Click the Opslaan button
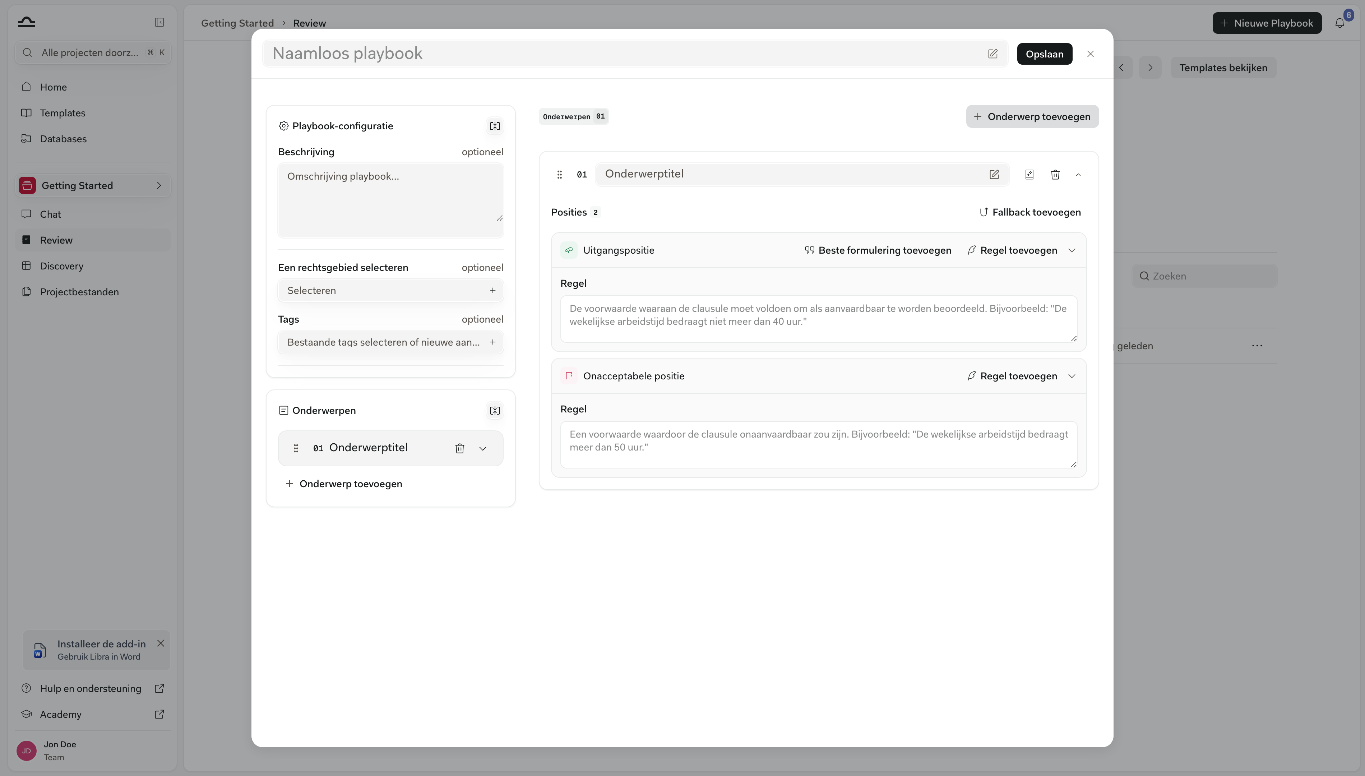1365x776 pixels. [x=1044, y=54]
